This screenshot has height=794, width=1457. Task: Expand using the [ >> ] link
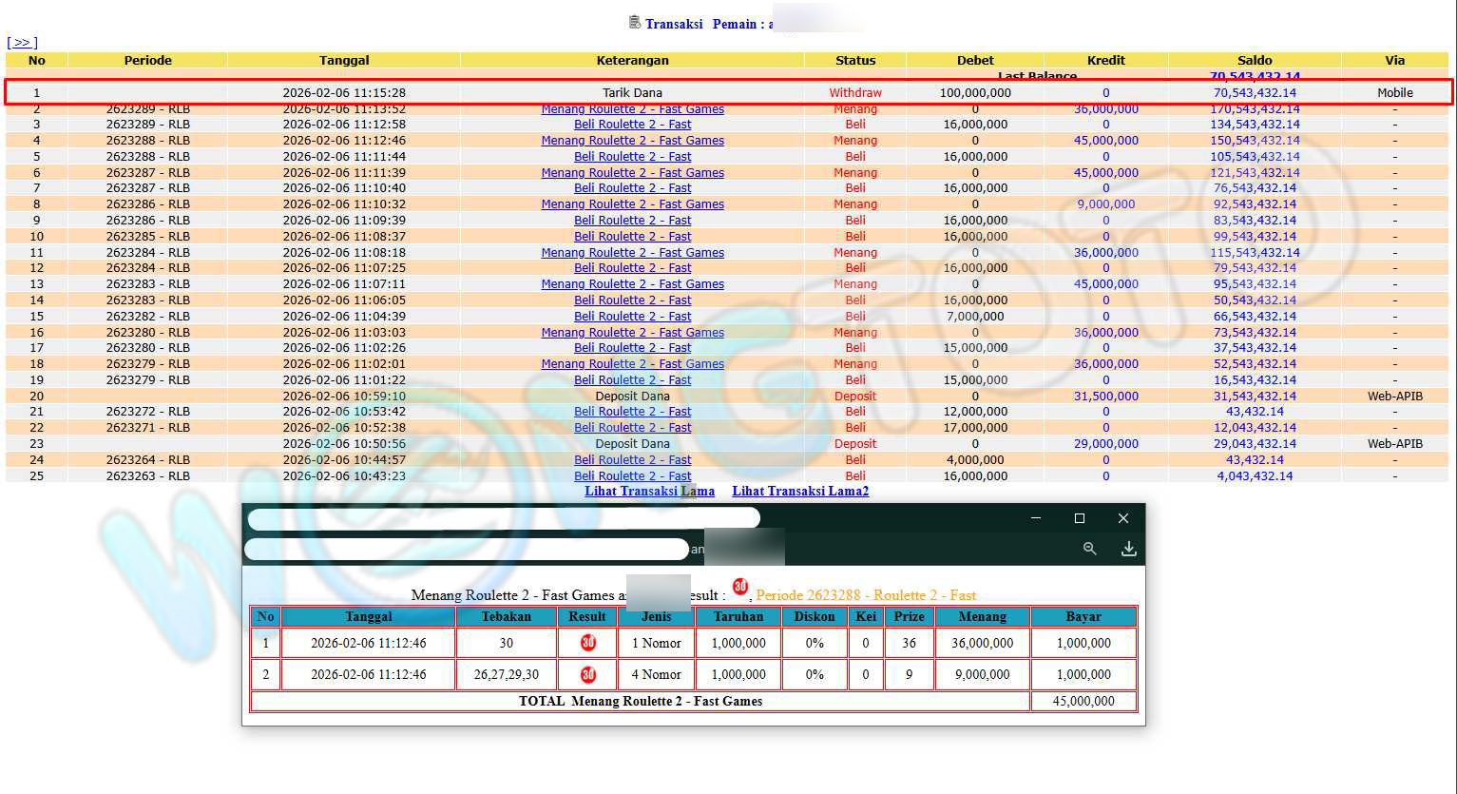22,43
